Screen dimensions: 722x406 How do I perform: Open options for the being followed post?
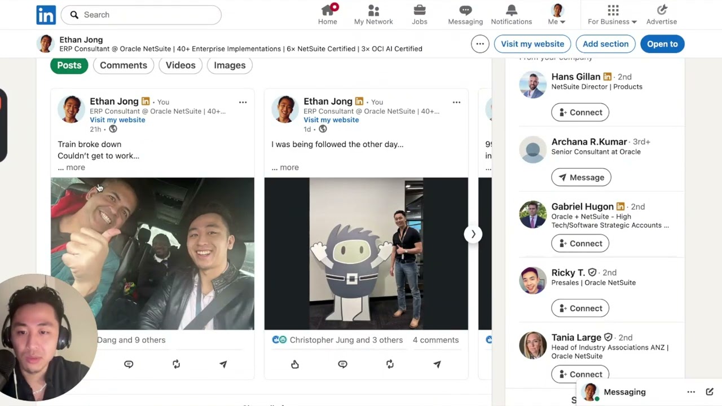click(456, 102)
